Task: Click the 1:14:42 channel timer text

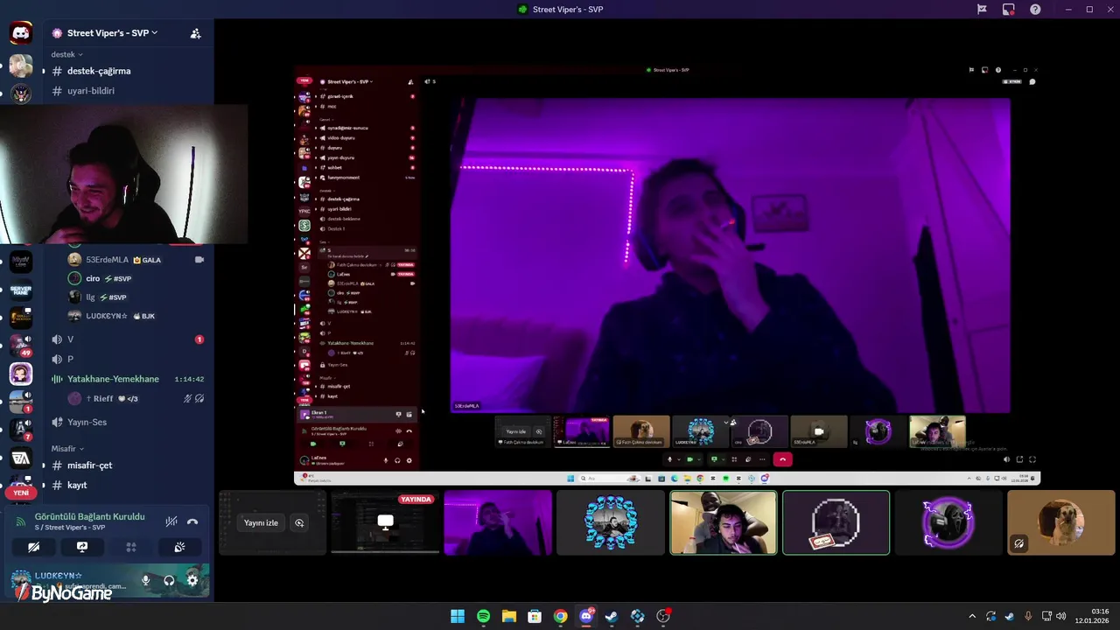Action: [189, 380]
